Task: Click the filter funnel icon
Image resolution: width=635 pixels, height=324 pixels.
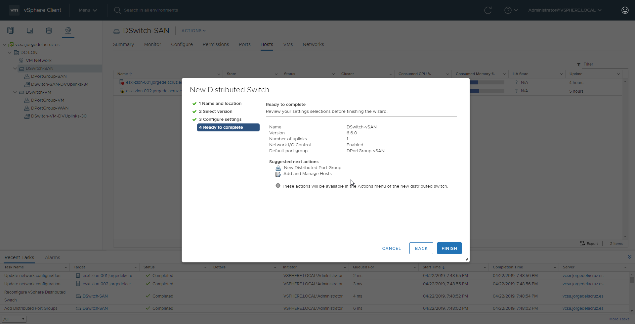Action: tap(579, 65)
